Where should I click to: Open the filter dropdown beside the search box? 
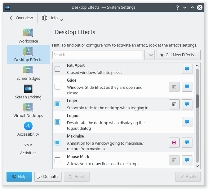[149, 55]
